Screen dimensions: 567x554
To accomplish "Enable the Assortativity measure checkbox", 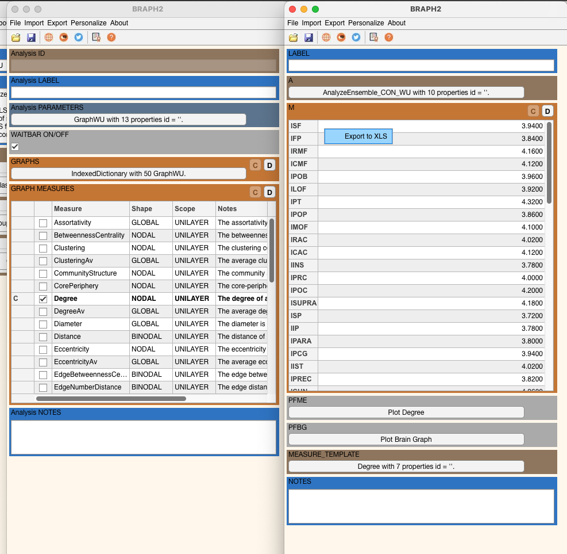I will click(43, 223).
